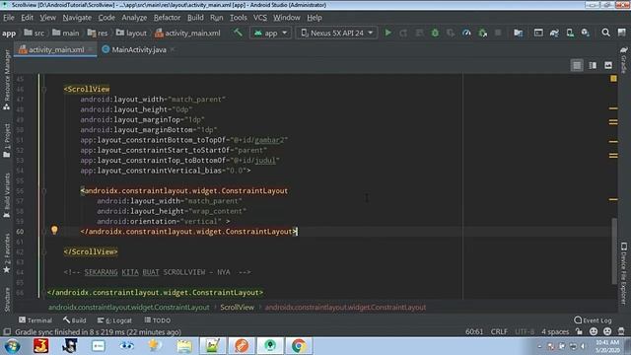Viewport: 631px width, 355px height.
Task: Switch editor to Split view icon
Action: (593, 65)
